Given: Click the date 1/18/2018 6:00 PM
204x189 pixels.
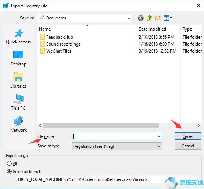Looking at the screenshot, I should pyautogui.click(x=156, y=44).
